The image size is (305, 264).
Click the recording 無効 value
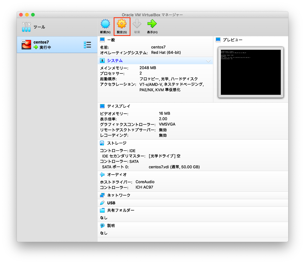163,135
